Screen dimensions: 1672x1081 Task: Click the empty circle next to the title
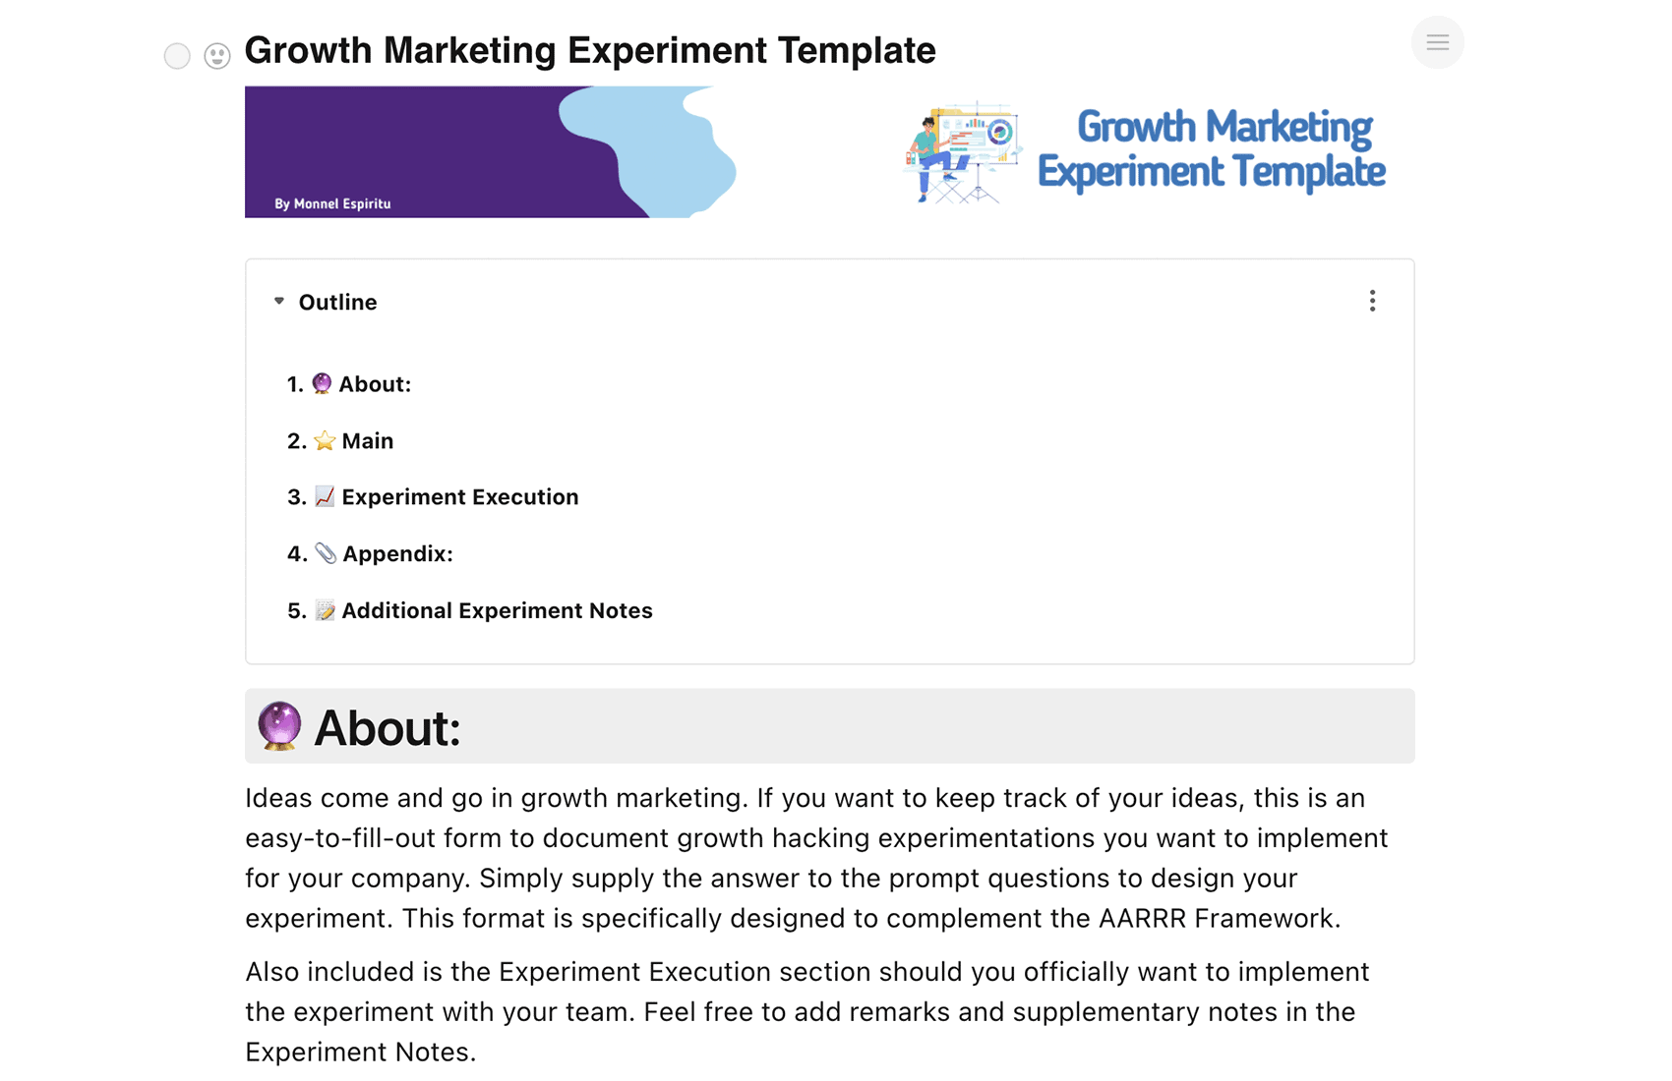coord(177,56)
